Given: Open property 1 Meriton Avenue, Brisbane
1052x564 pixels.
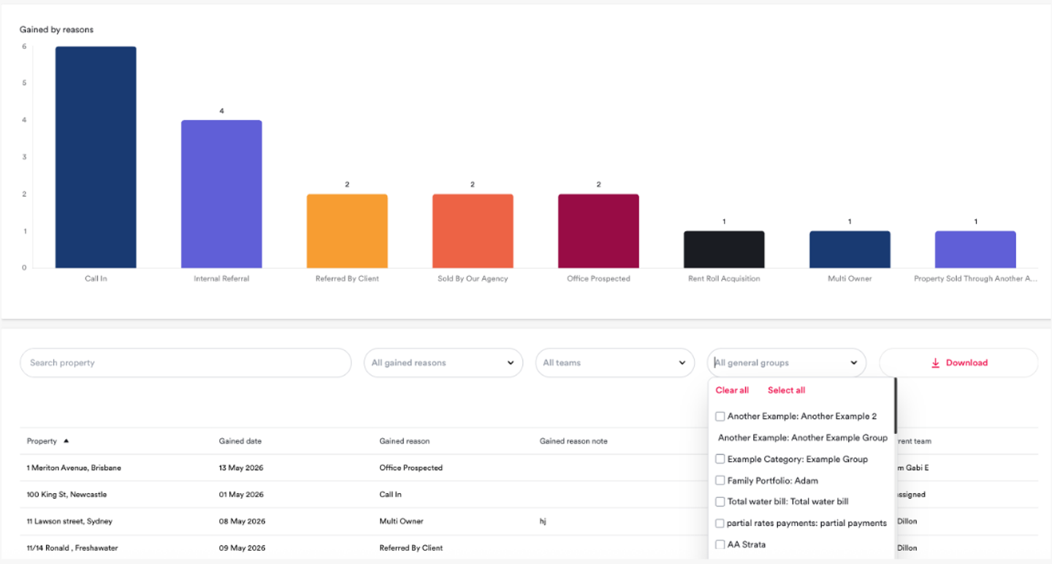Looking at the screenshot, I should (x=74, y=468).
